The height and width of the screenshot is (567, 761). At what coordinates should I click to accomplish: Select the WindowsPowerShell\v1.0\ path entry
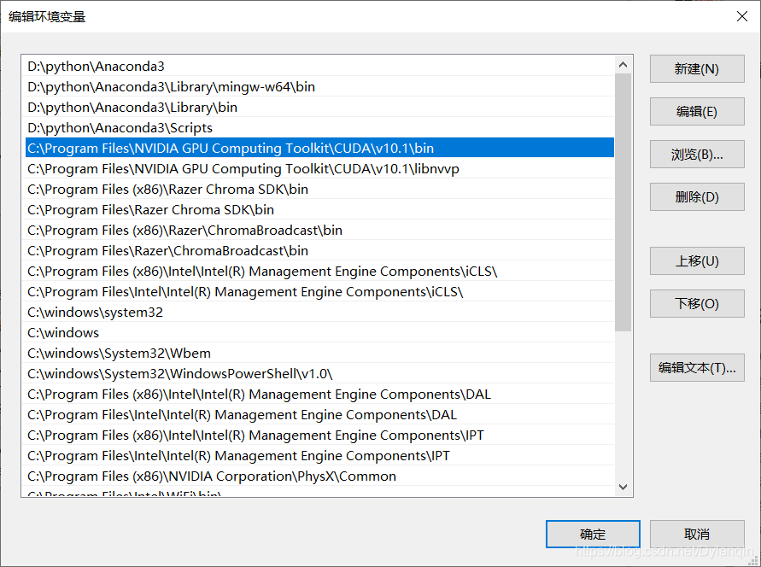[179, 374]
